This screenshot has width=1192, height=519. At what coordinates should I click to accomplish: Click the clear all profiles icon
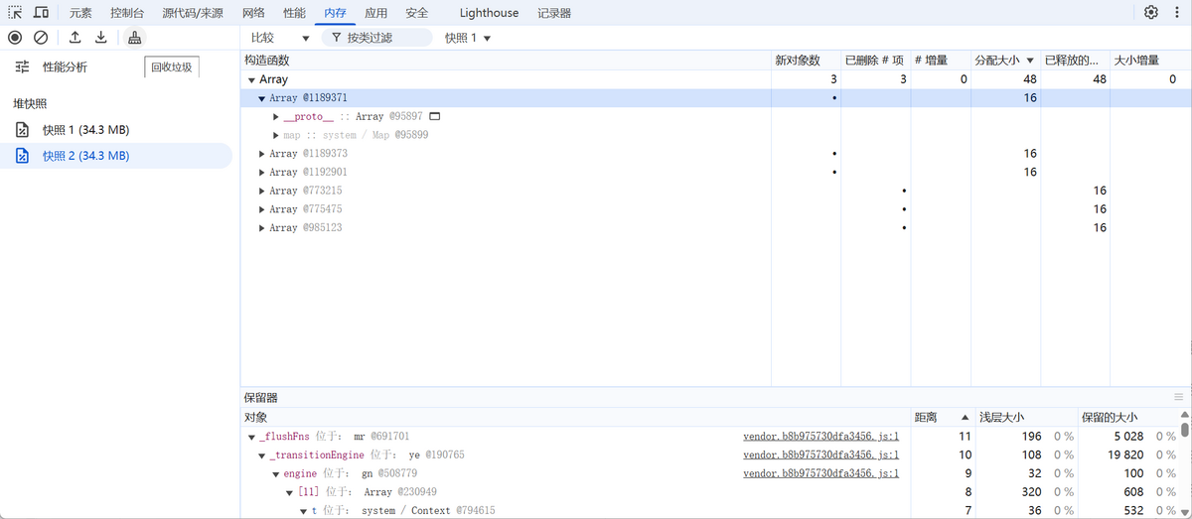tap(41, 38)
